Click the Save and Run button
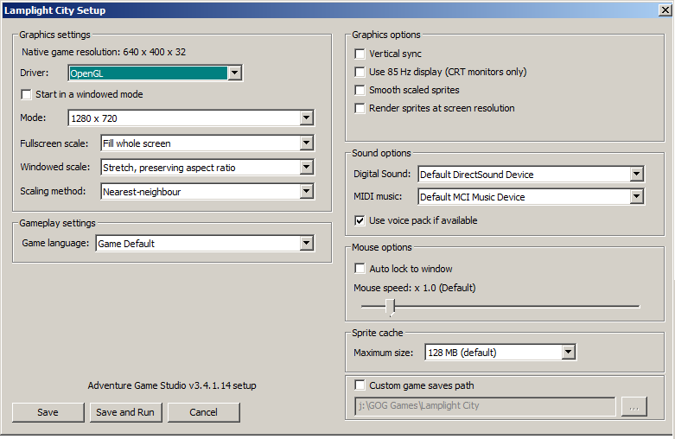 [125, 412]
